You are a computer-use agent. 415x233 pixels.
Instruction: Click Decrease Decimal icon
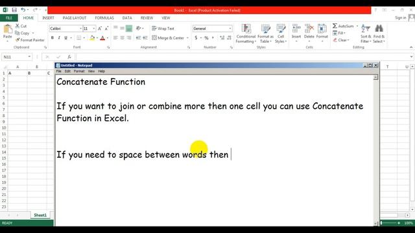[x=229, y=38]
